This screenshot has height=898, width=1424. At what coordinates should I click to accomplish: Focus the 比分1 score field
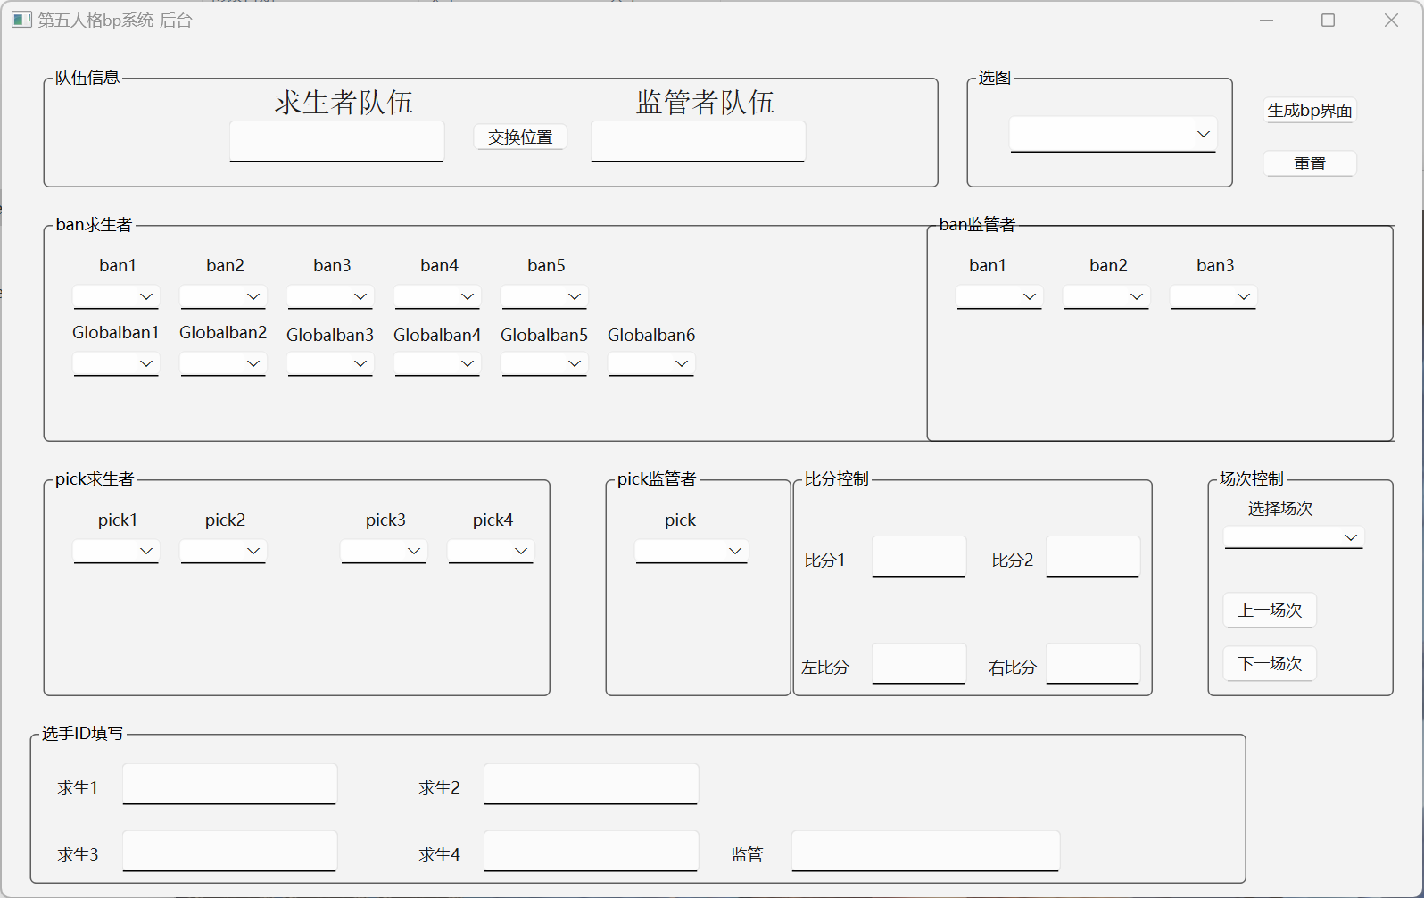click(x=919, y=557)
